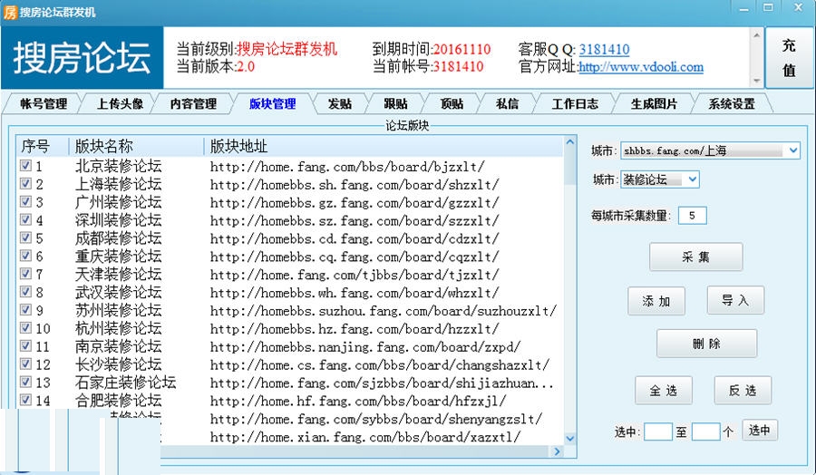Click the 添加 button

click(x=656, y=301)
